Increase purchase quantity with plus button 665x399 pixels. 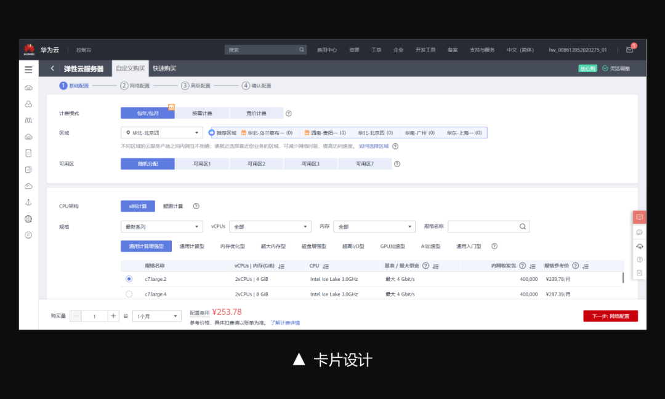point(113,316)
